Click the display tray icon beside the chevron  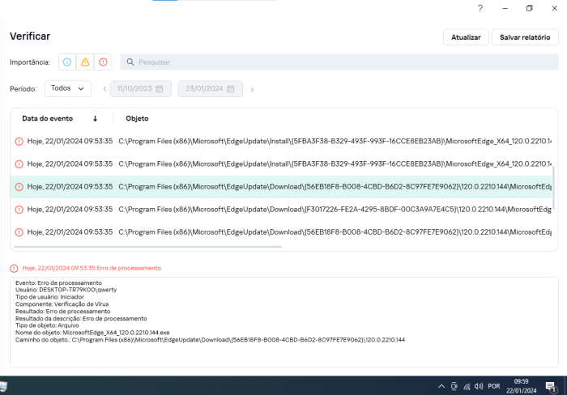coord(454,386)
